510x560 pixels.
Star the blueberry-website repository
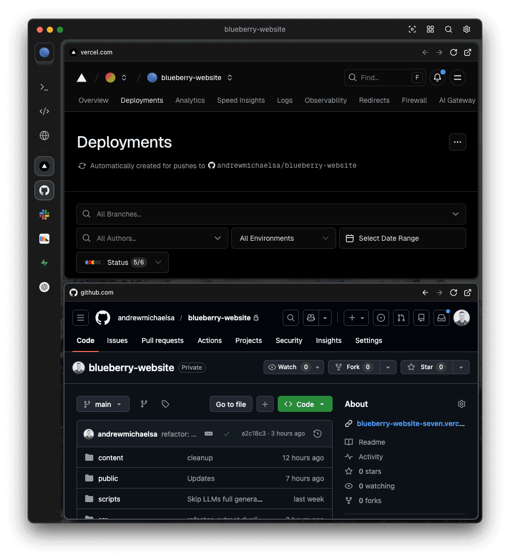tap(426, 367)
